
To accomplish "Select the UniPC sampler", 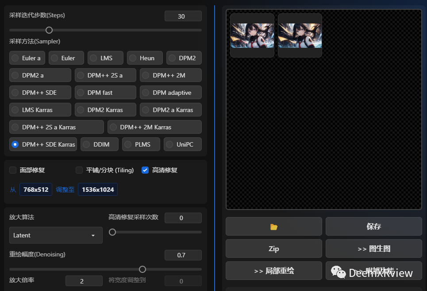I will 182,144.
